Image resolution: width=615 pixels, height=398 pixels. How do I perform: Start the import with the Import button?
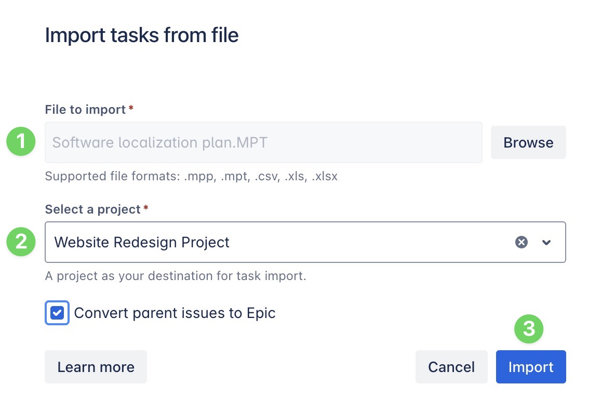[530, 367]
